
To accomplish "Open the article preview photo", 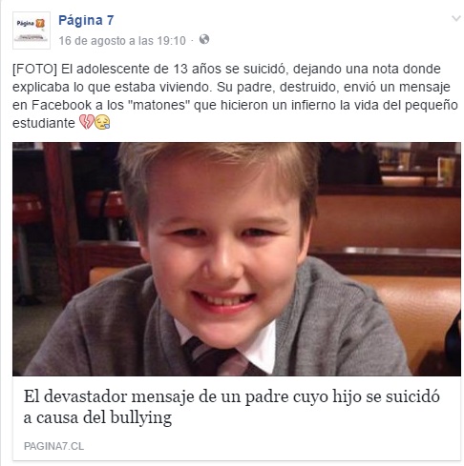I will pyautogui.click(x=237, y=259).
